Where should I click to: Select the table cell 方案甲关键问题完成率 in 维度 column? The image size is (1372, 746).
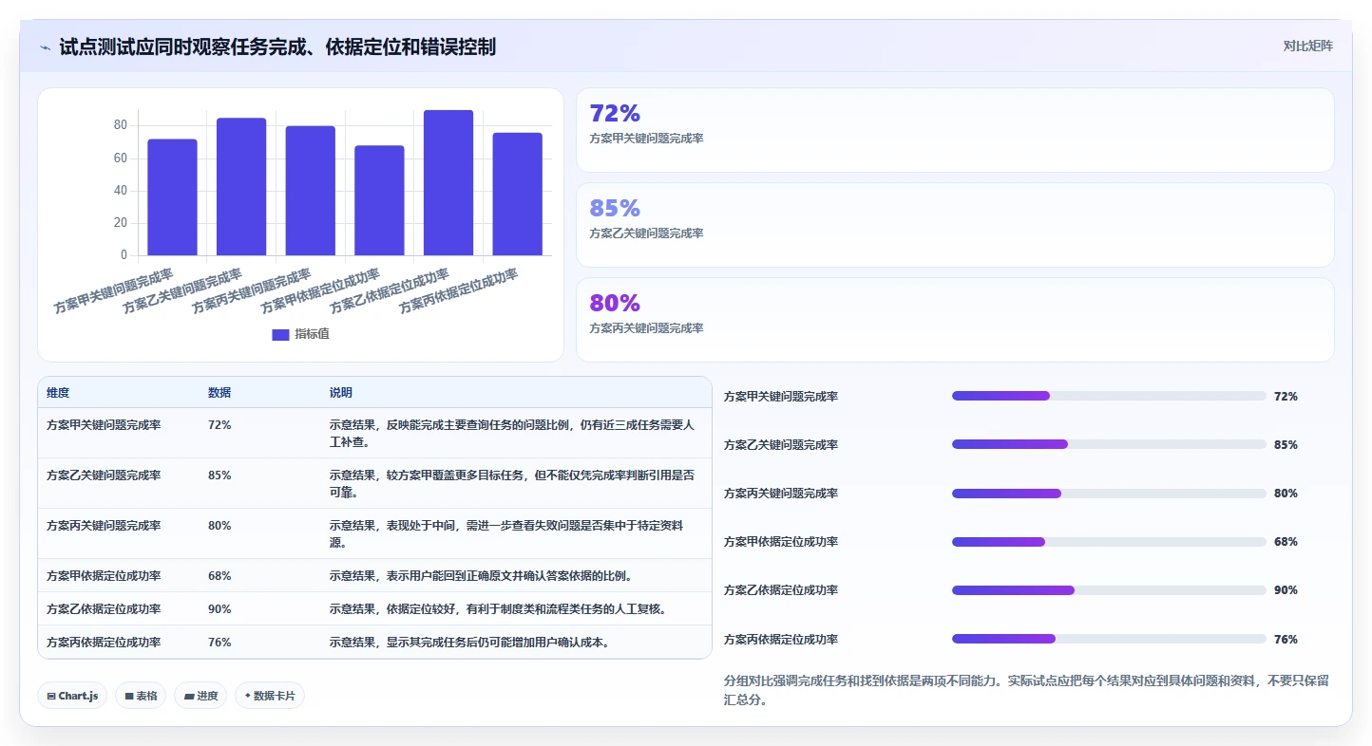pyautogui.click(x=104, y=425)
